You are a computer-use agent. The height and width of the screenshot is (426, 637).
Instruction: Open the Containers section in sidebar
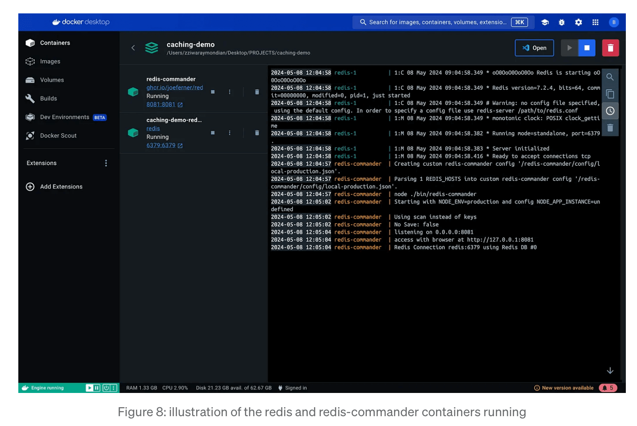coord(48,43)
